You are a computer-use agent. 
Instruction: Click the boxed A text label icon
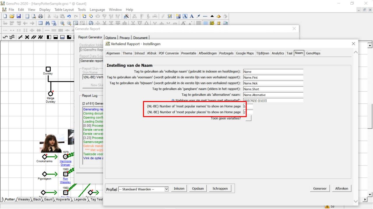(185, 16)
